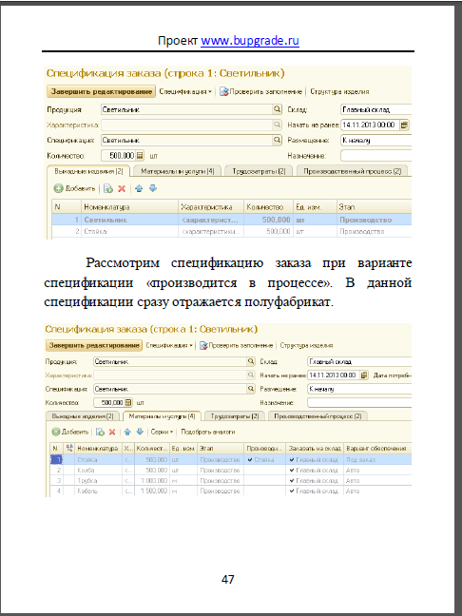The image size is (462, 616).
Task: Click Продукция search icon in first screenshot
Action: pyautogui.click(x=277, y=109)
